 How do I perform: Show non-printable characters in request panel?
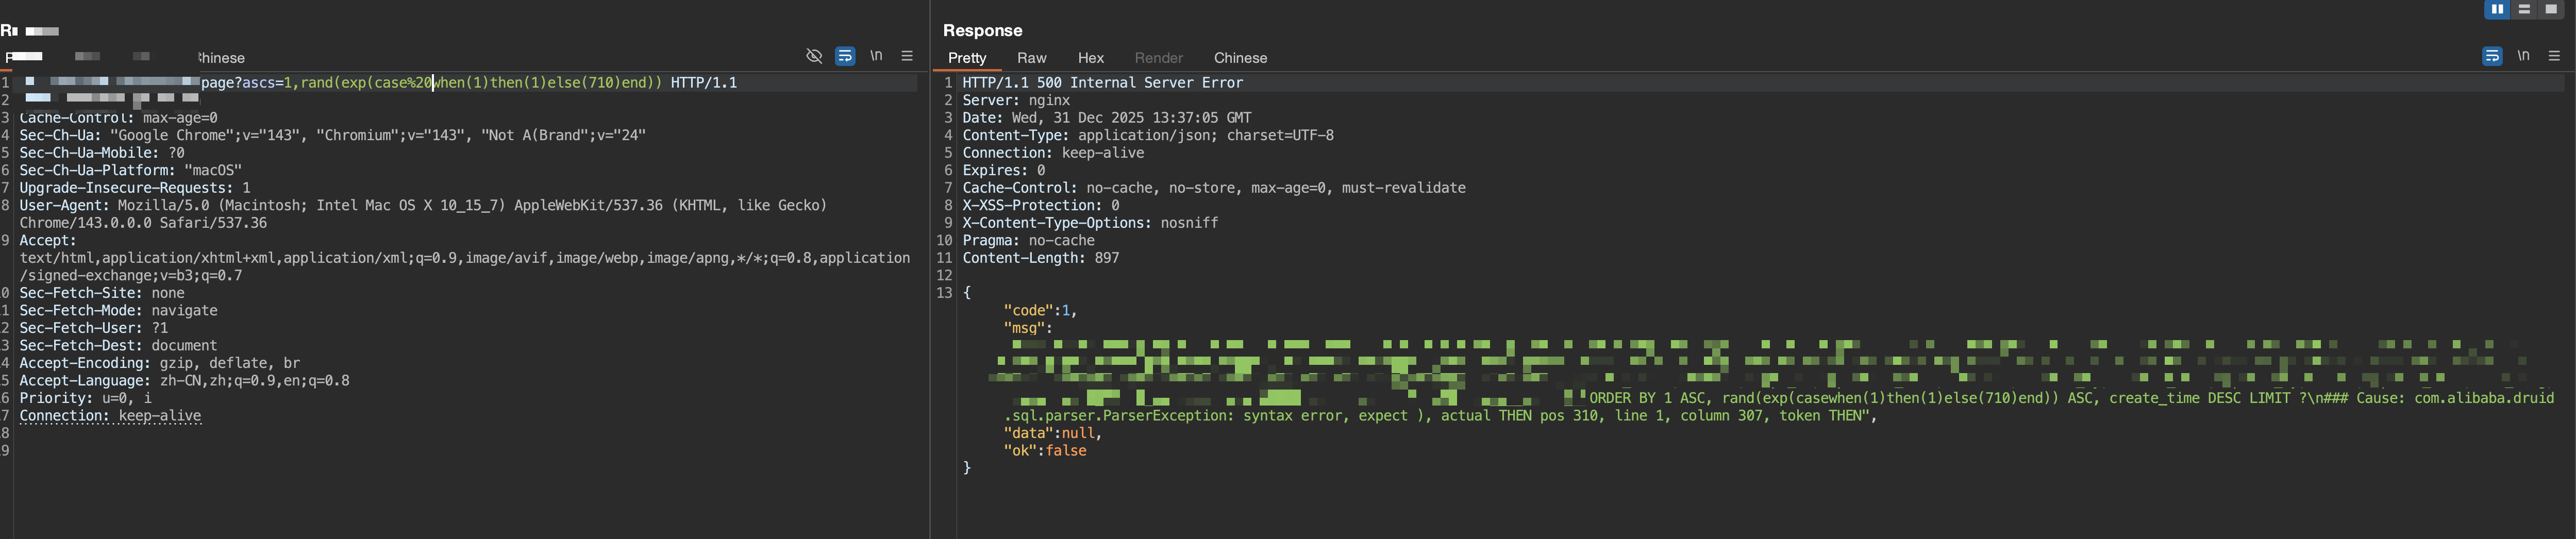(876, 56)
